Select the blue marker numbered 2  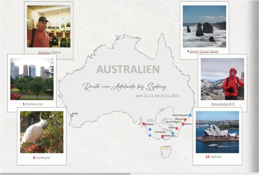pyautogui.click(x=150, y=129)
